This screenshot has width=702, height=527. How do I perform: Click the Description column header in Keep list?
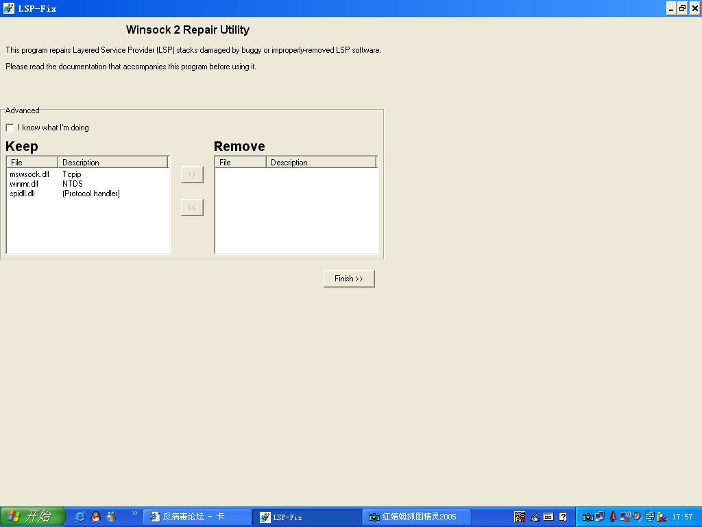pos(113,162)
